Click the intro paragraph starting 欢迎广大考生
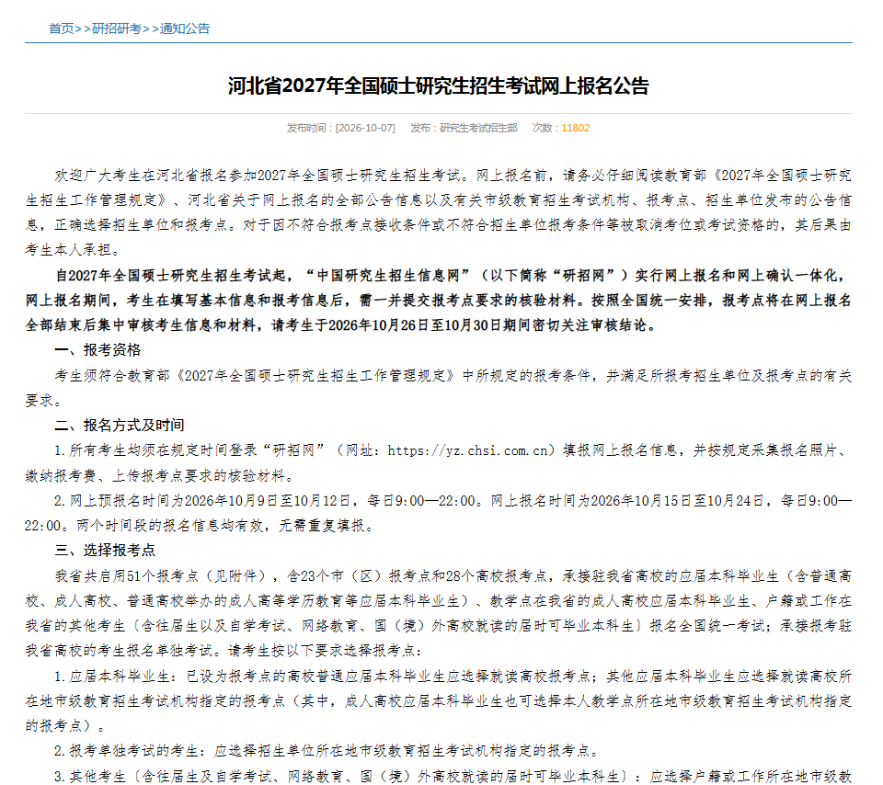 click(x=438, y=212)
